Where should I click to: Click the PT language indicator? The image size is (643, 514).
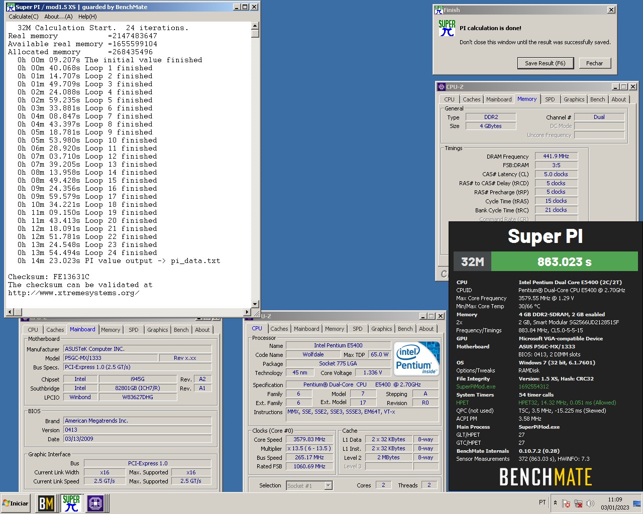pyautogui.click(x=542, y=502)
